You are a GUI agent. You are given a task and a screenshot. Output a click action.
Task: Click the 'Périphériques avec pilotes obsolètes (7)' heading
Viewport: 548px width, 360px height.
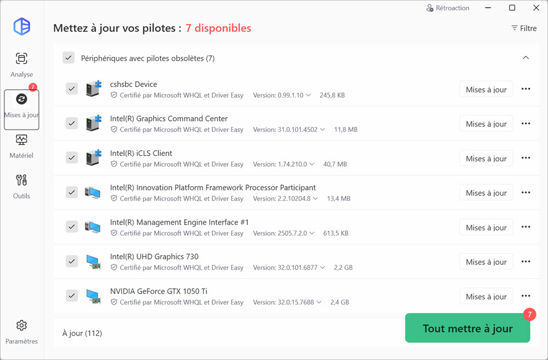[148, 58]
